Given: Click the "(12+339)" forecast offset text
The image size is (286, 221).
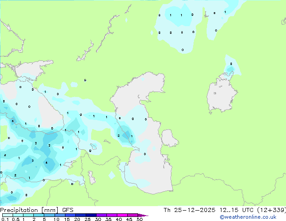Looking at the screenshot, I should [272, 210].
